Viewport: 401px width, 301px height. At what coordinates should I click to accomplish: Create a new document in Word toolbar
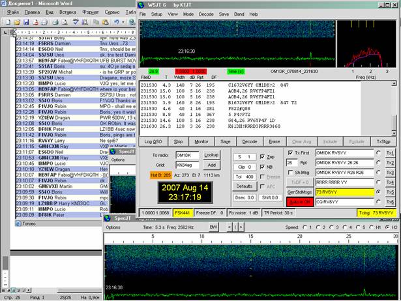8,22
